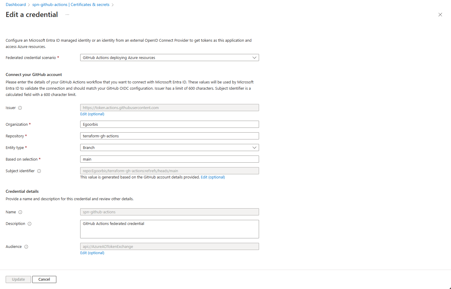Click the Audience info icon
The height and width of the screenshot is (289, 451).
click(26, 247)
